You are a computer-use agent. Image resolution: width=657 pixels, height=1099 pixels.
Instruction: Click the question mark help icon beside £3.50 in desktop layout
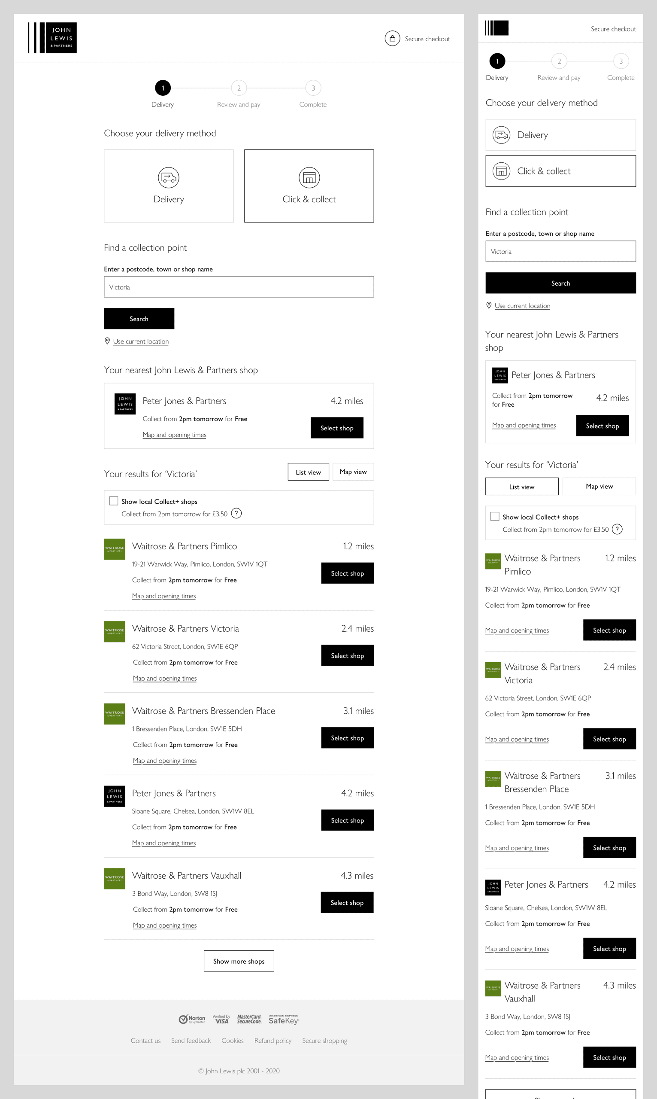click(x=237, y=513)
